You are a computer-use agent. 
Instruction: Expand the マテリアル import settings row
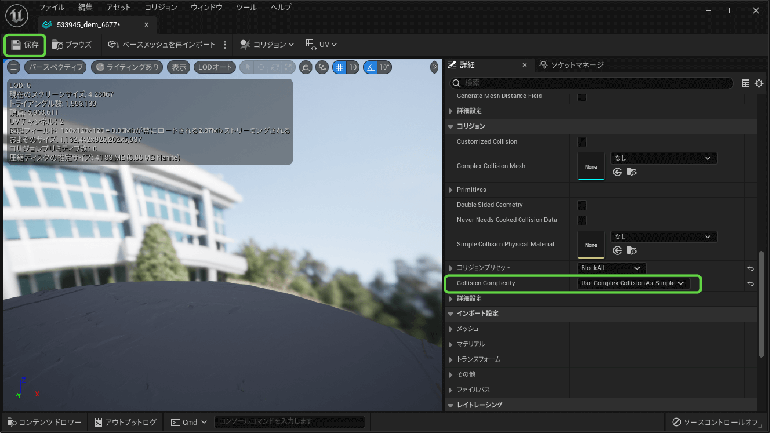pyautogui.click(x=451, y=344)
